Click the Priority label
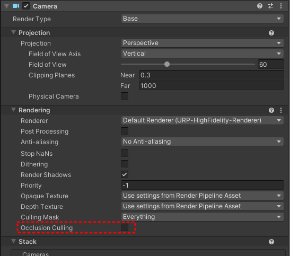This screenshot has height=256, width=290. click(31, 186)
